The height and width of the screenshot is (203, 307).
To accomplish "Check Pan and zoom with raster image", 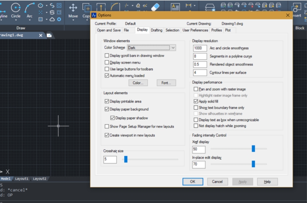I will coord(196,89).
